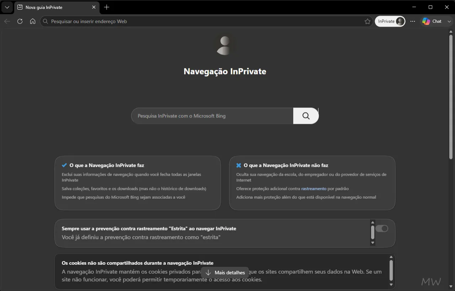Viewport: 455px width, 291px height.
Task: Click Adiciona mais proteção além text line
Action: click(306, 197)
